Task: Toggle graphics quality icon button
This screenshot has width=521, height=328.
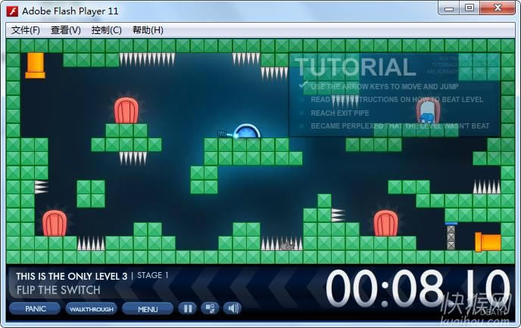Action: 210,309
